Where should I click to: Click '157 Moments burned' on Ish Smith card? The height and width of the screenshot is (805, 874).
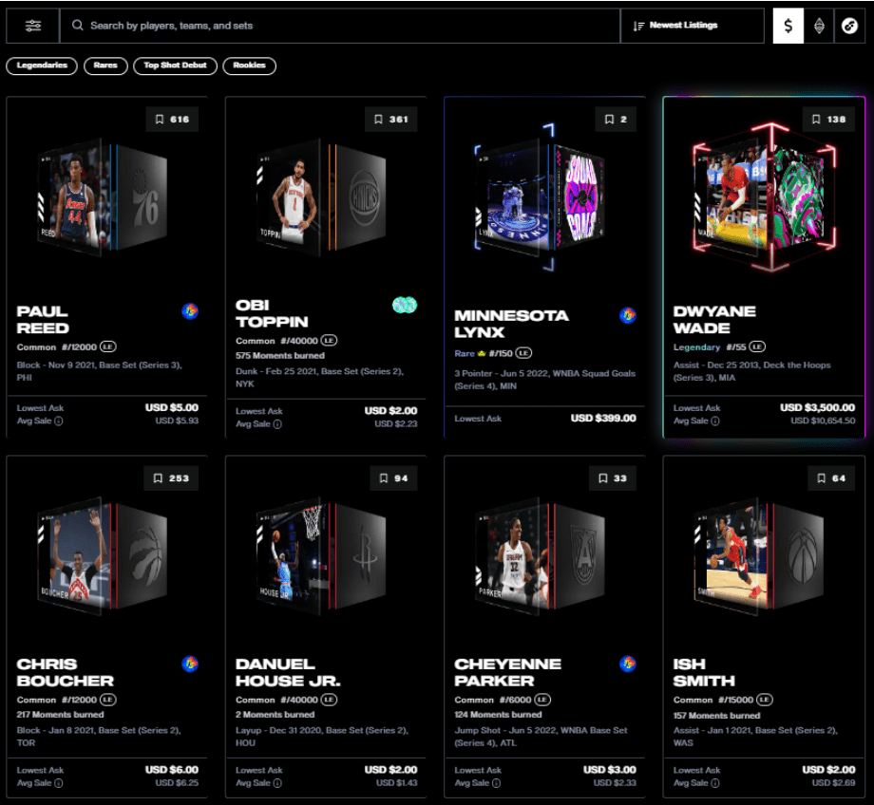[x=717, y=716]
